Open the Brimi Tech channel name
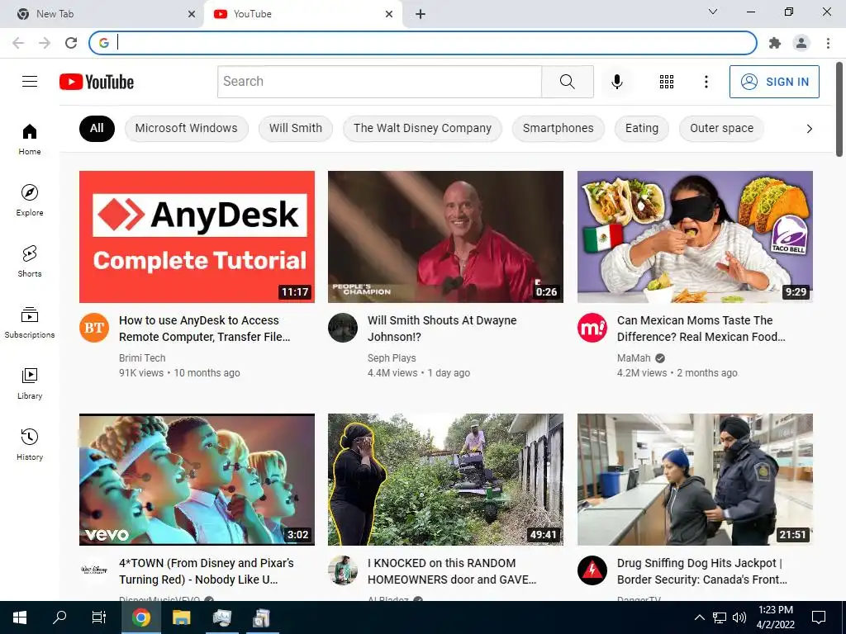The width and height of the screenshot is (846, 634). pos(142,358)
